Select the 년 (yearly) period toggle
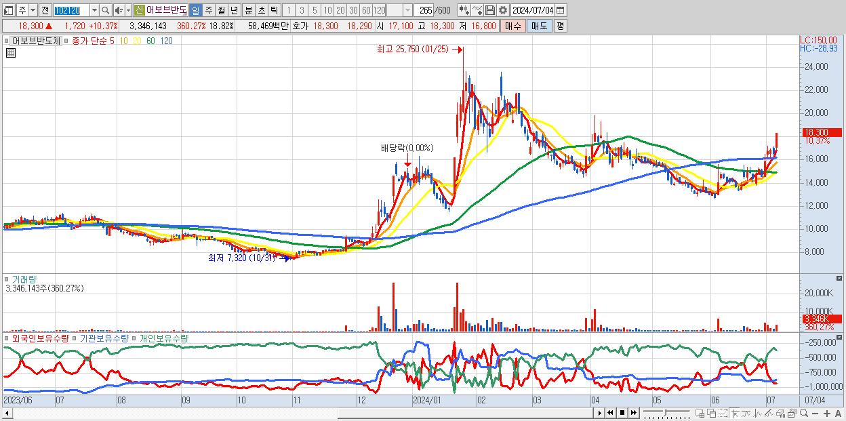 pyautogui.click(x=234, y=11)
